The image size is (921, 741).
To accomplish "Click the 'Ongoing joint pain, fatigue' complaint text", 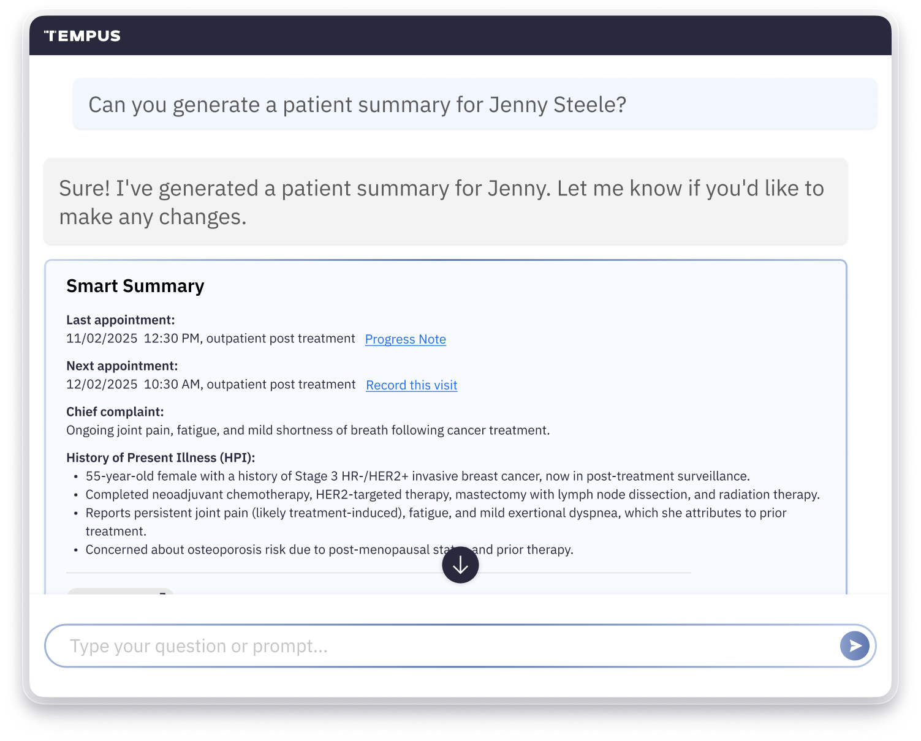I will (x=308, y=430).
